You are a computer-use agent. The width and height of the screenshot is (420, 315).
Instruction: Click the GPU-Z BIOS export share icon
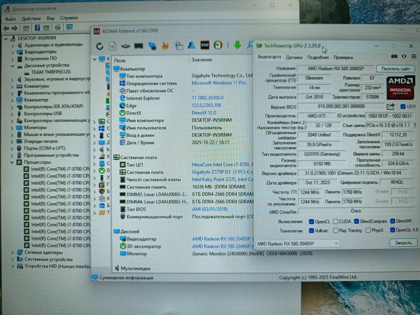(391, 106)
